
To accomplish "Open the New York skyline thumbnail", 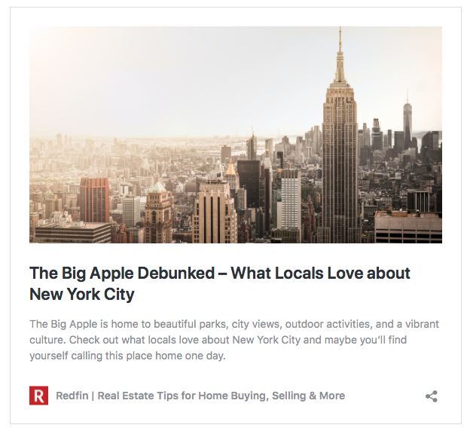I will click(236, 135).
